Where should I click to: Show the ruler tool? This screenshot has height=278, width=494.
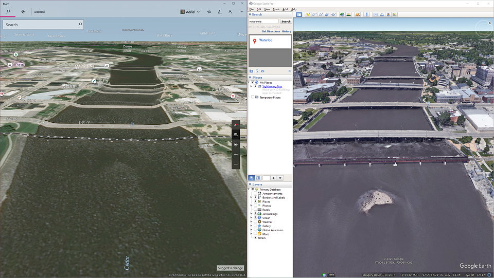coord(367,14)
